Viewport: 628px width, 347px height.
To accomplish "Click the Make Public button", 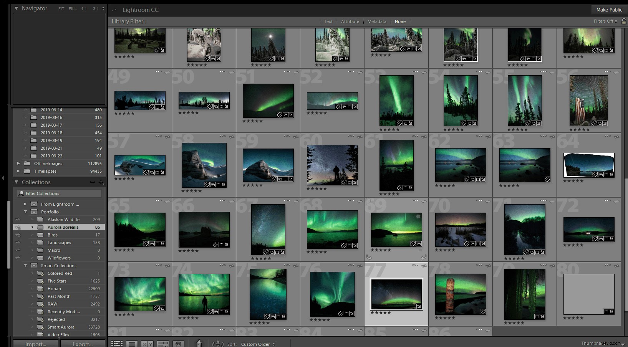I will [x=608, y=10].
